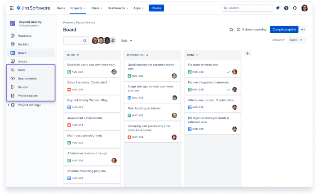Go to Backlog in the sidebar
The height and width of the screenshot is (196, 318).
click(23, 44)
